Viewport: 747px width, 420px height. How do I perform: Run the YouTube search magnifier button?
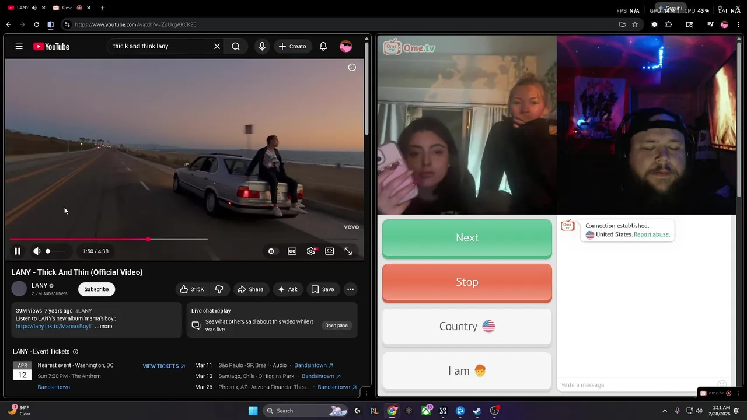(236, 46)
